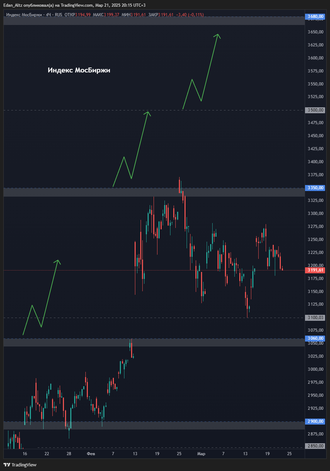The height and width of the screenshot is (471, 330).
Task: Click the TradingView logo at bottom left
Action: click(x=20, y=465)
